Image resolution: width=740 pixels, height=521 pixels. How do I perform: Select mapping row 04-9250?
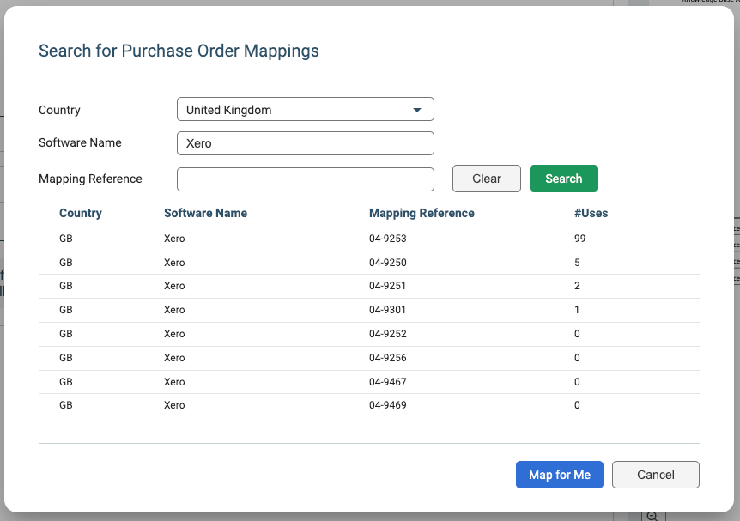(x=369, y=262)
